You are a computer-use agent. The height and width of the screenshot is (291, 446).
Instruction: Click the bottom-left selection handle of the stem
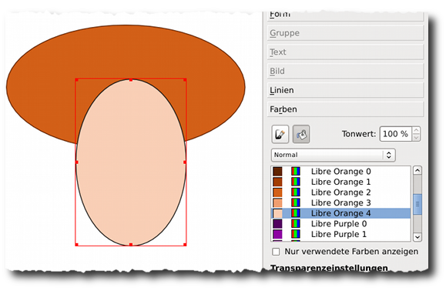(76, 244)
